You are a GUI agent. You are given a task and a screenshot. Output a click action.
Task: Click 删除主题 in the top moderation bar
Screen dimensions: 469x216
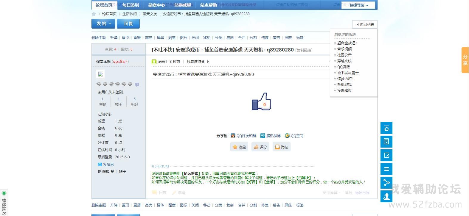point(99,38)
